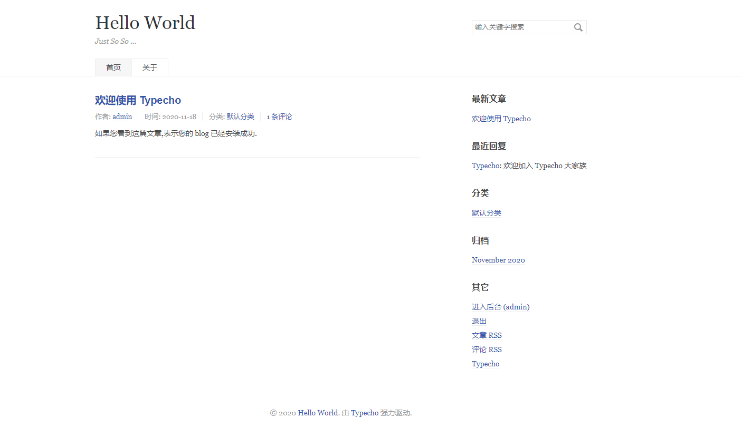This screenshot has width=742, height=447.
Task: Click the 其它 sidebar heading
Action: pos(480,287)
